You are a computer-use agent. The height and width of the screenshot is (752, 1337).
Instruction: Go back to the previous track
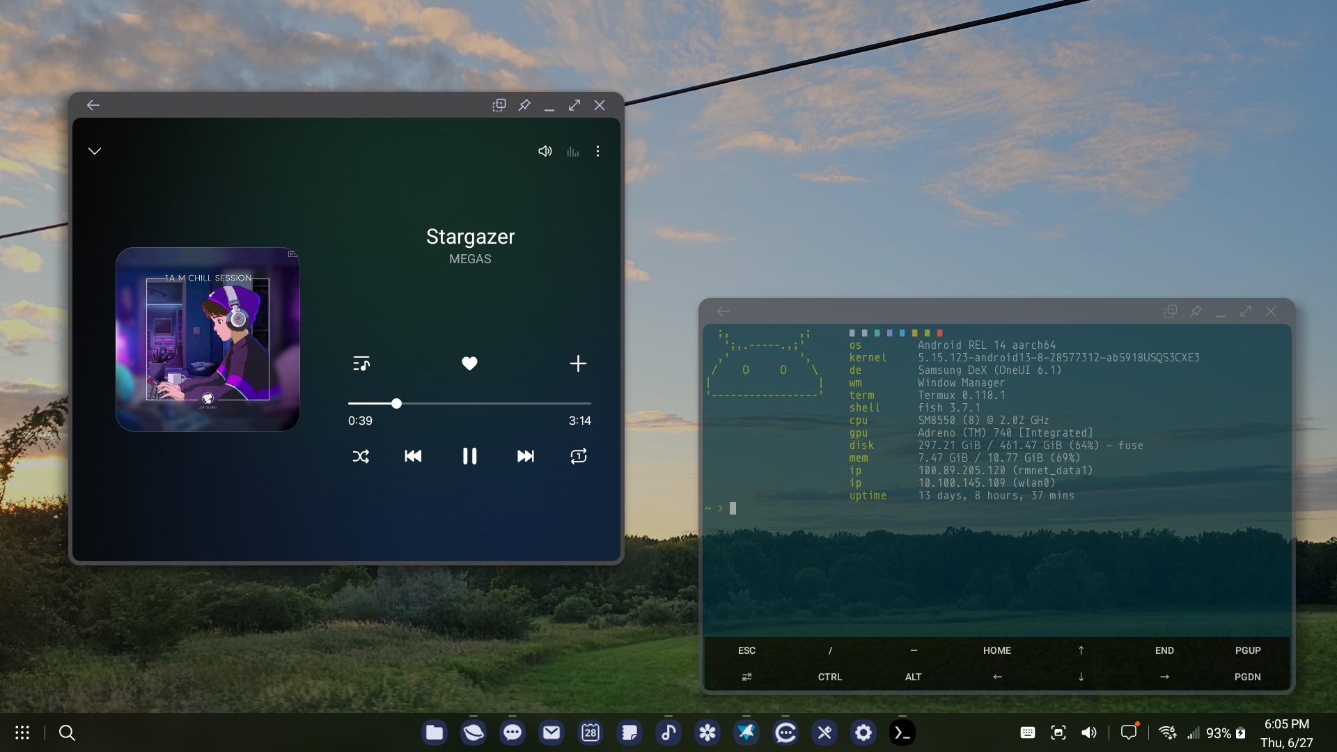413,456
